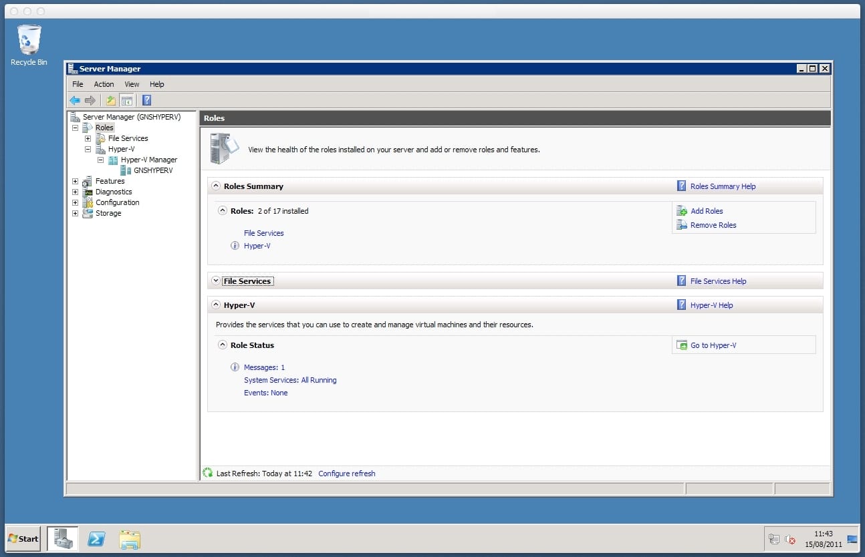This screenshot has height=557, width=865.
Task: Open the Roles Summary Help link
Action: (x=723, y=186)
